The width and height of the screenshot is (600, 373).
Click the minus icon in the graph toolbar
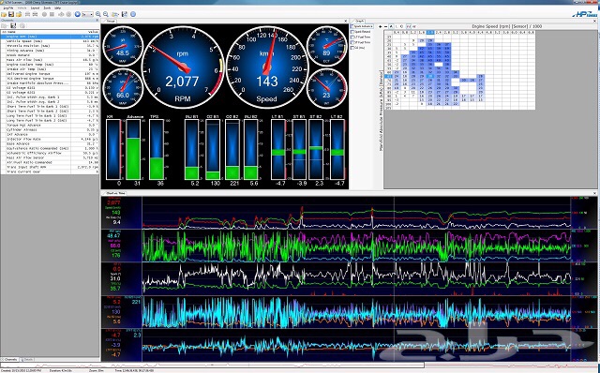385,26
